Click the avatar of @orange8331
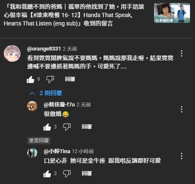This screenshot has height=184, width=195. click(12, 53)
